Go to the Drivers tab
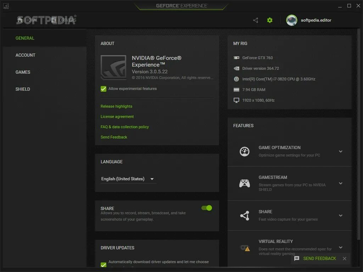 [64, 20]
